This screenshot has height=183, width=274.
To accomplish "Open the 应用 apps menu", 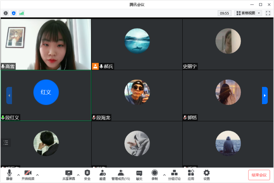I will tap(191, 175).
